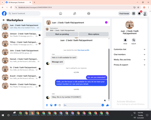Select the 'Yes, are you interested?' message
The height and width of the screenshot is (120, 151).
click(x=96, y=77)
